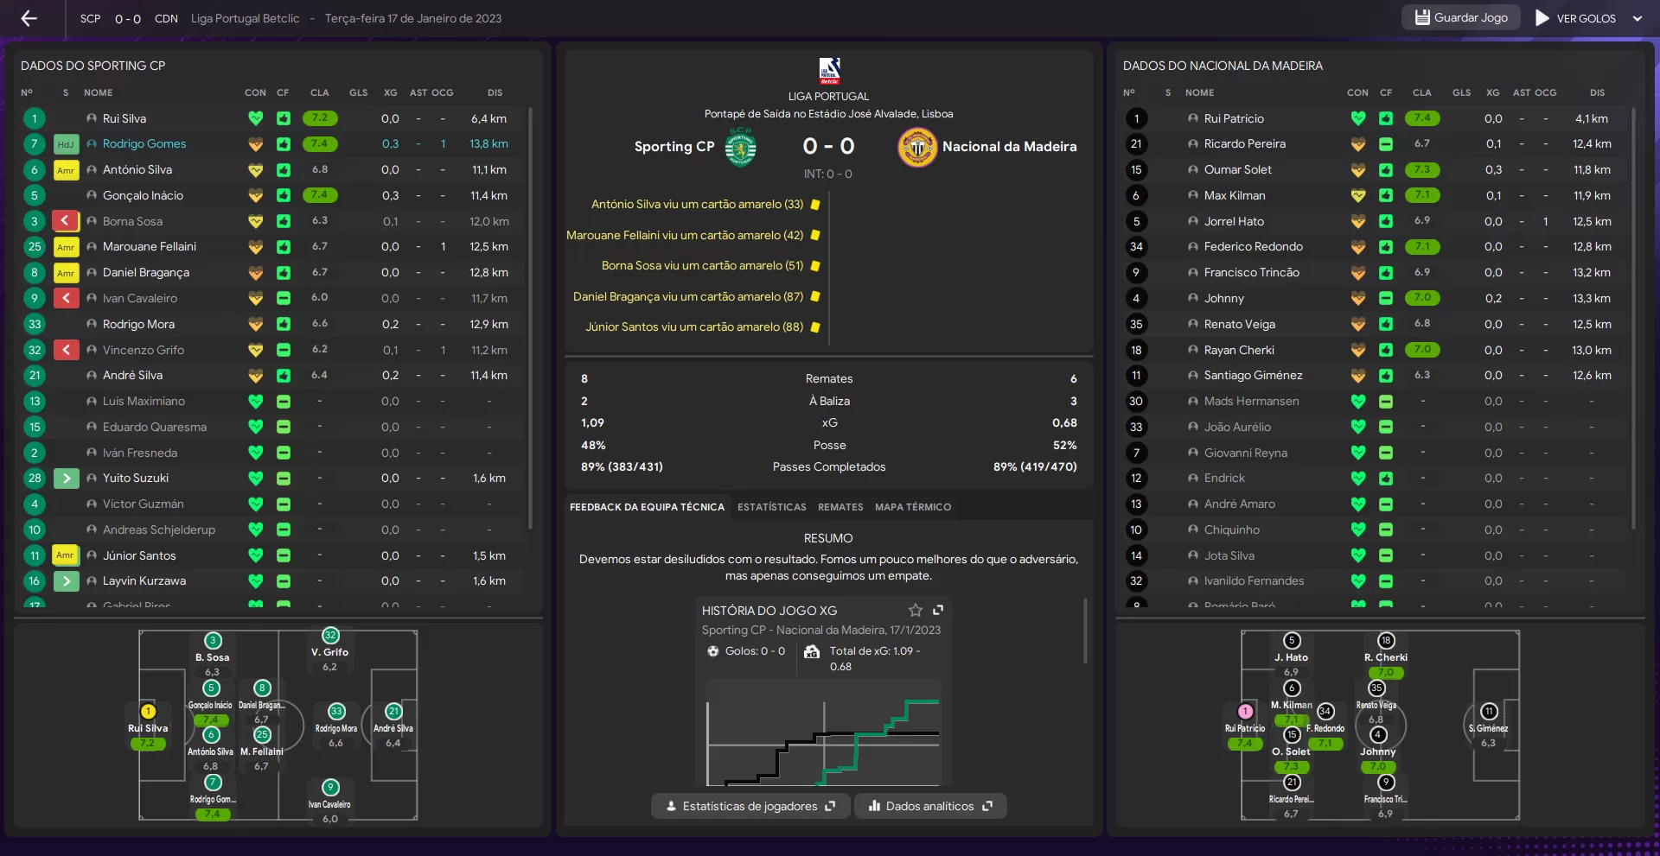Expand the VER GOLOS dropdown chevron
The height and width of the screenshot is (856, 1660).
click(1637, 18)
